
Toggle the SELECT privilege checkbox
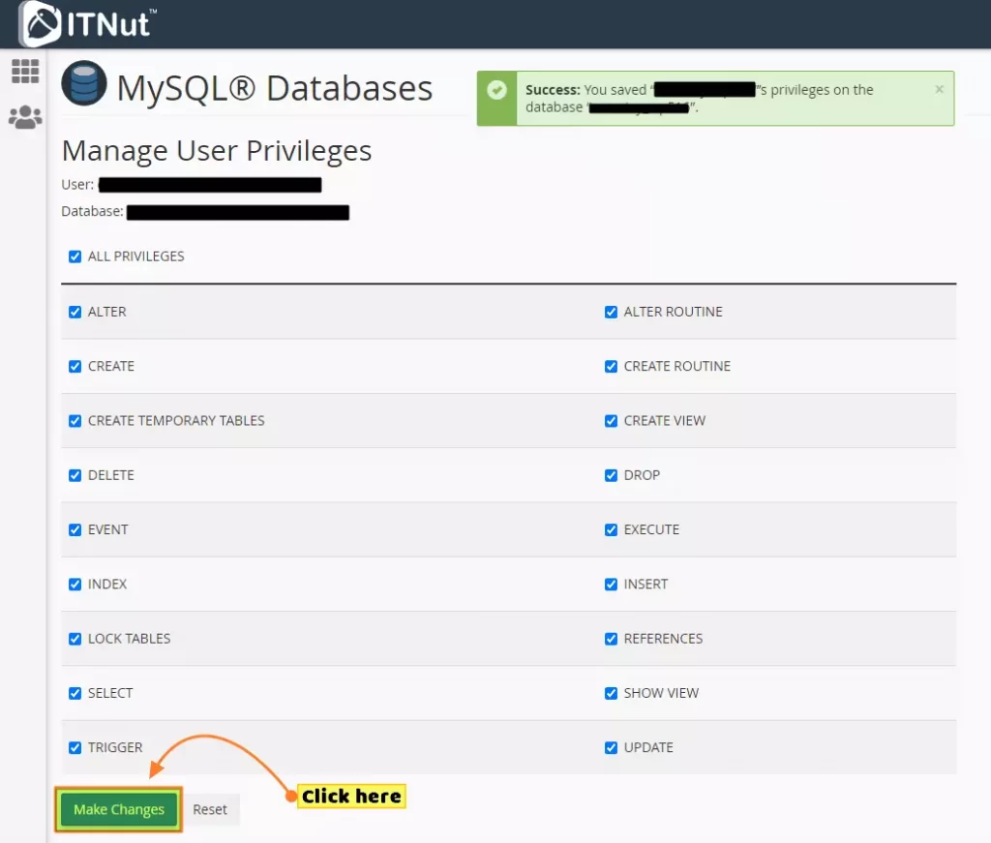coord(75,693)
